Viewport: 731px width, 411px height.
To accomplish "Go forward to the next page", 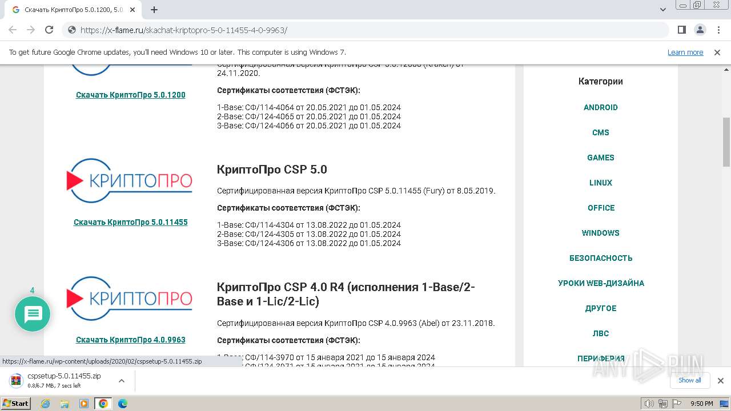I will click(x=31, y=30).
